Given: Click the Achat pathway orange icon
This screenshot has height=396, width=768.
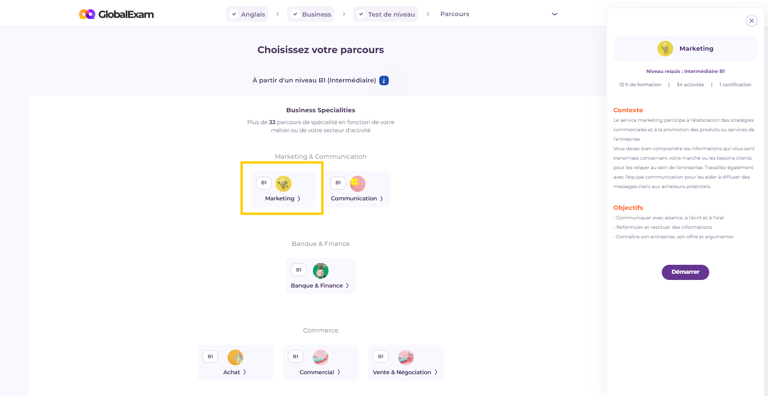Looking at the screenshot, I should tap(235, 357).
